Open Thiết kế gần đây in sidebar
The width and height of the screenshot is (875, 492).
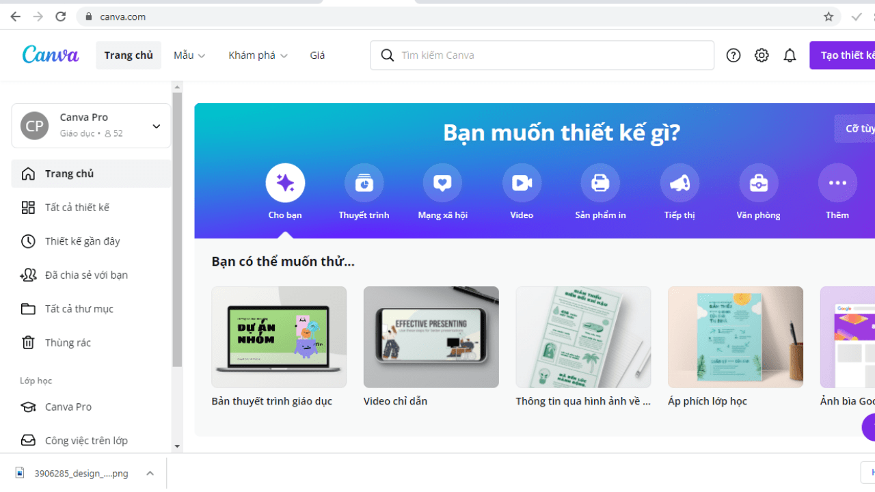(x=91, y=241)
